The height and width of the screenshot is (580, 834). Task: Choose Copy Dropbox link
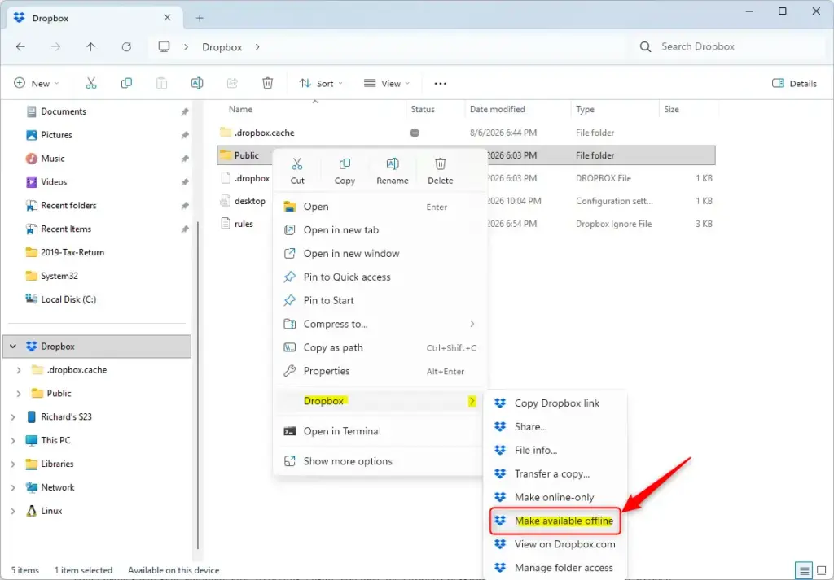click(555, 403)
